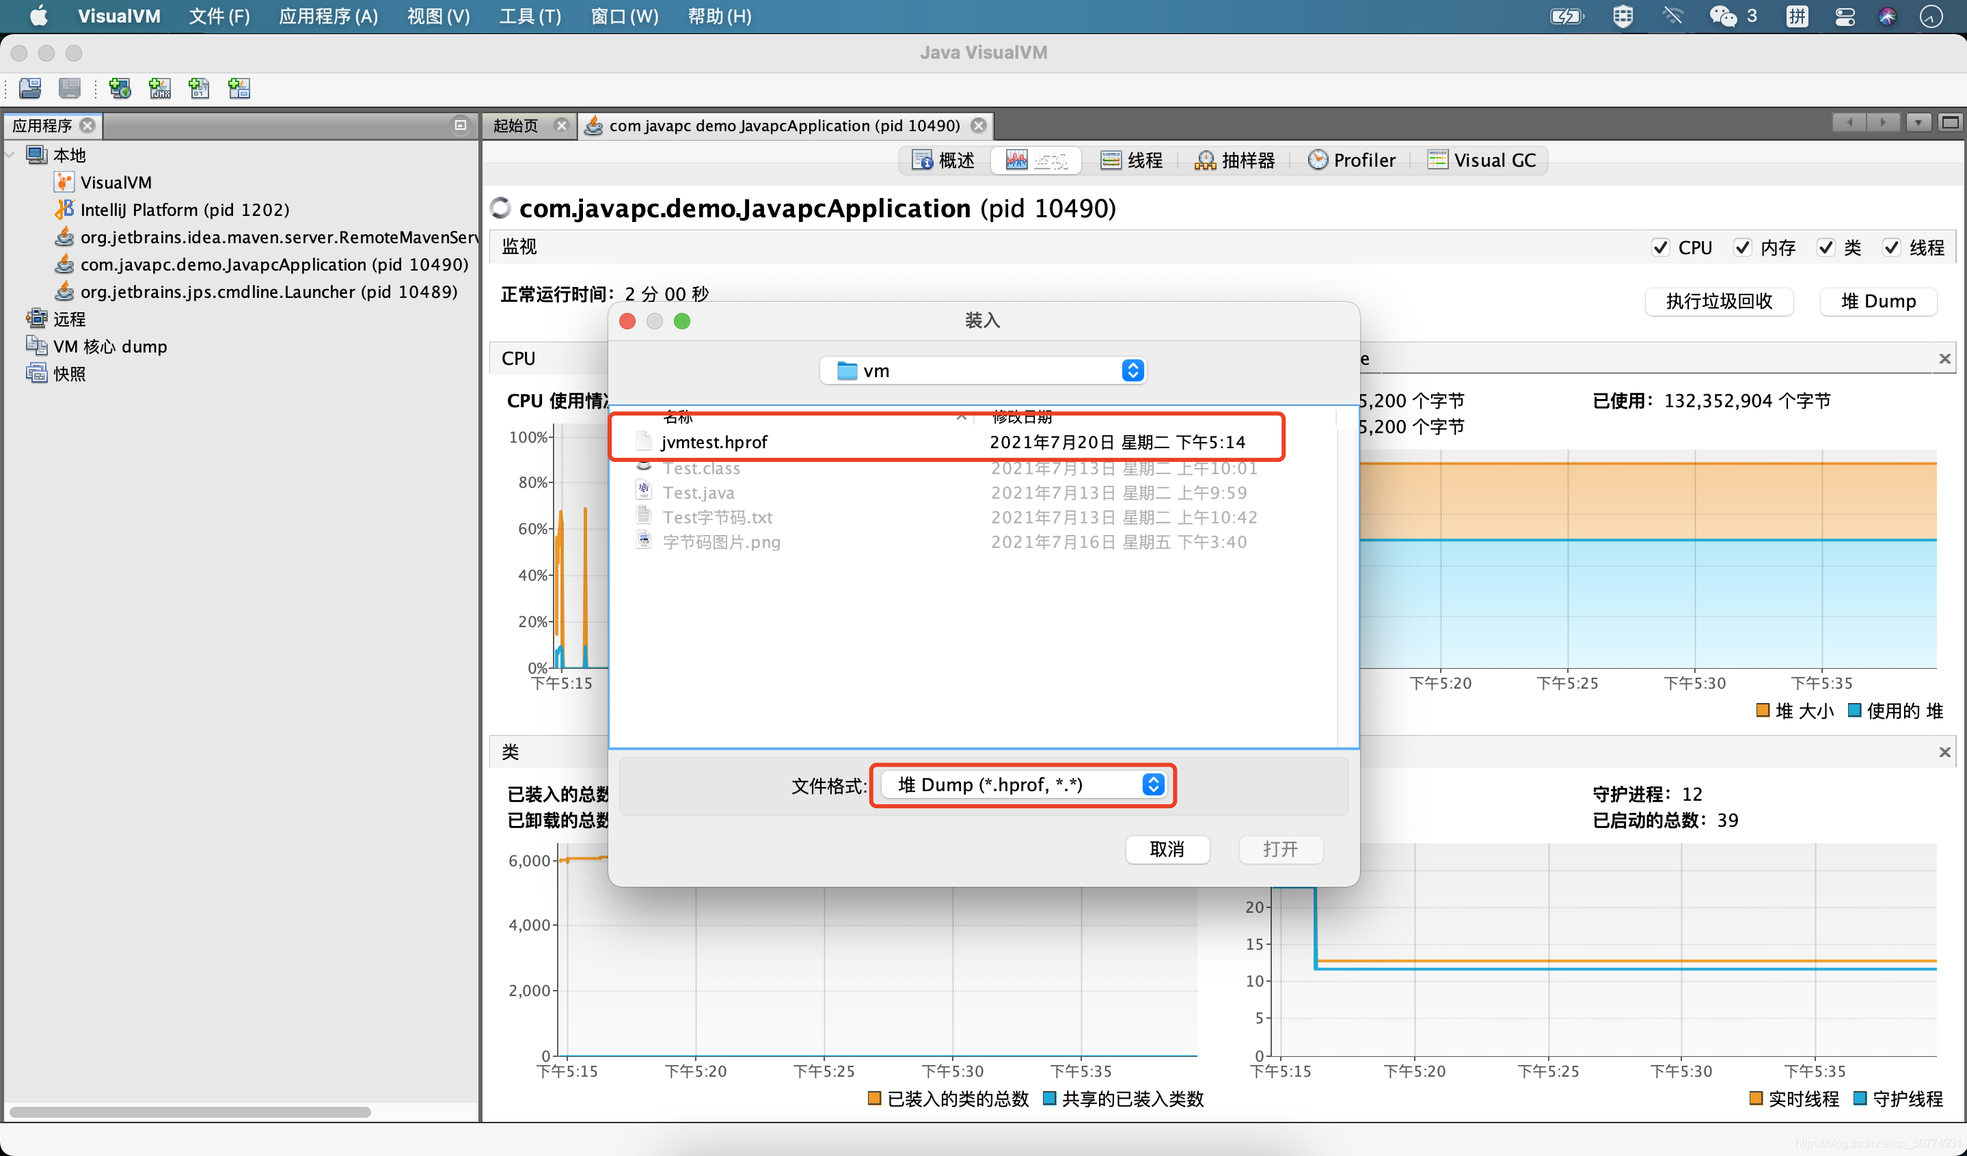
Task: Uncheck the CPU monitor checkbox
Action: click(x=1660, y=248)
